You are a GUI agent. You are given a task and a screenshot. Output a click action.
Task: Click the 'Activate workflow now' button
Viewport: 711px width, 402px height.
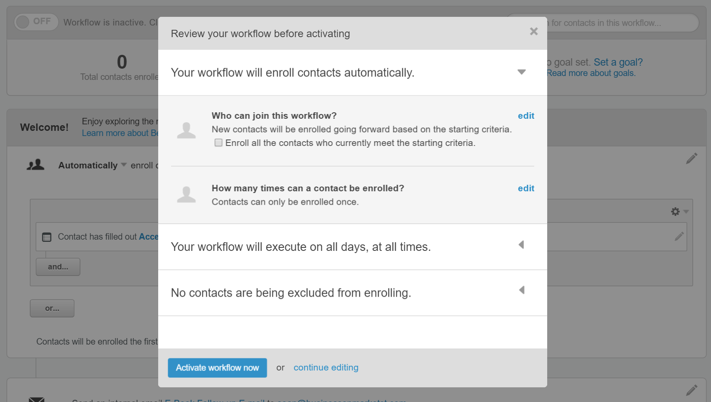pos(217,367)
